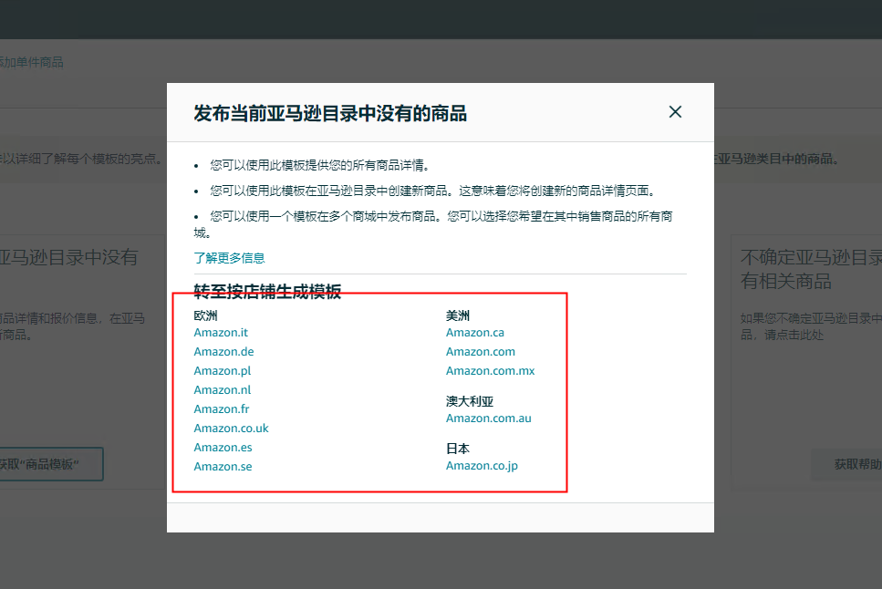Image resolution: width=882 pixels, height=589 pixels.
Task: Open Amazon.co.uk template link
Action: 231,429
